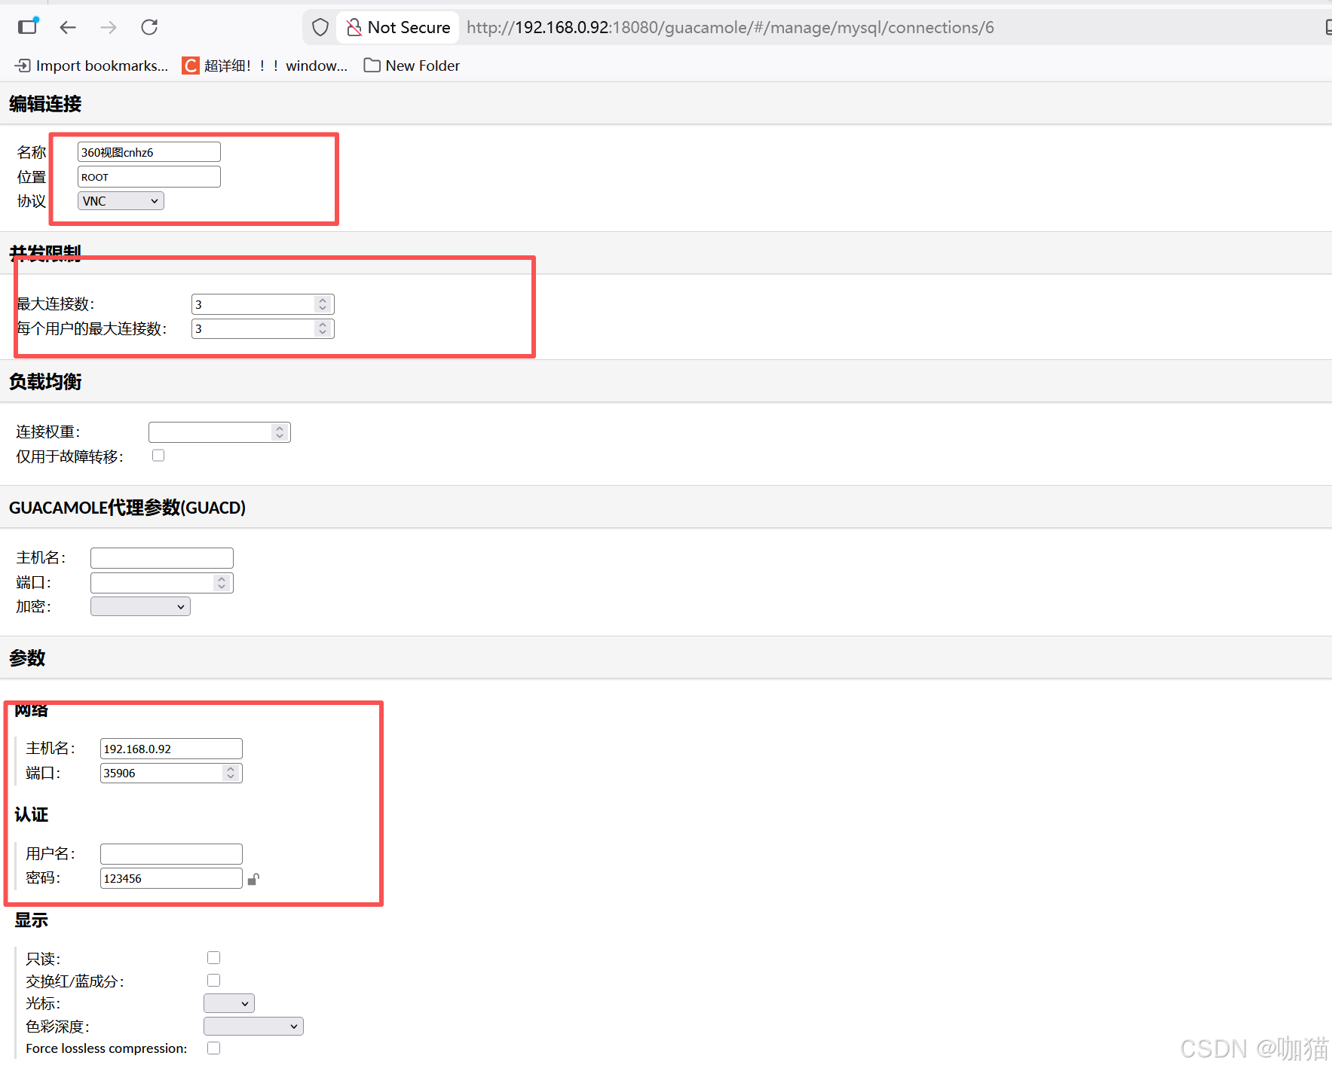1332x1071 pixels.
Task: Click the 每个用户的最大连接数 number field
Action: click(x=262, y=328)
